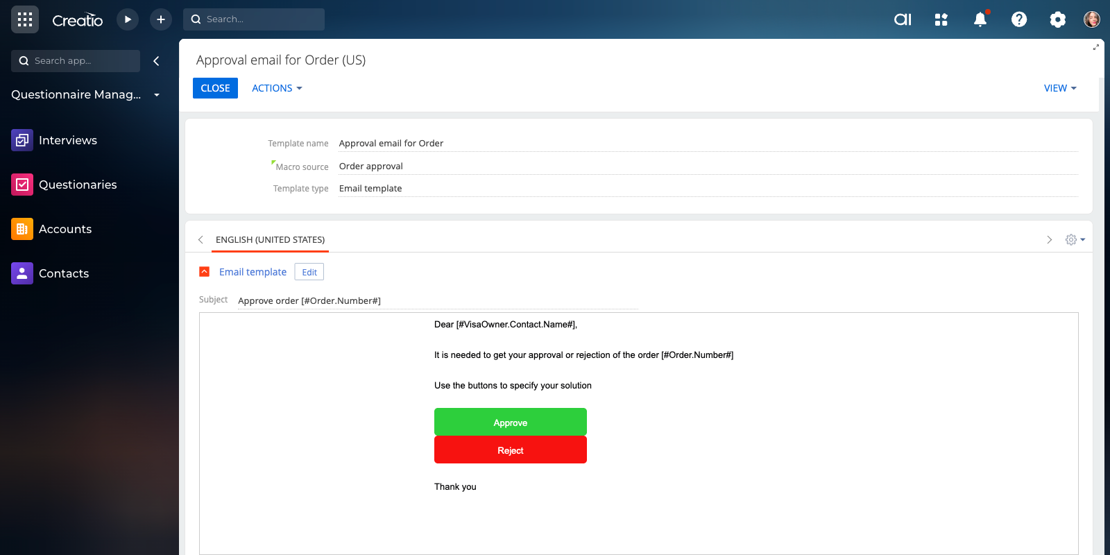
Task: Open the help question mark icon
Action: pos(1018,19)
